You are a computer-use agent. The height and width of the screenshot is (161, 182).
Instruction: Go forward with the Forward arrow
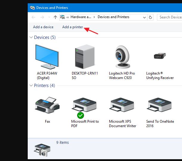42,17
